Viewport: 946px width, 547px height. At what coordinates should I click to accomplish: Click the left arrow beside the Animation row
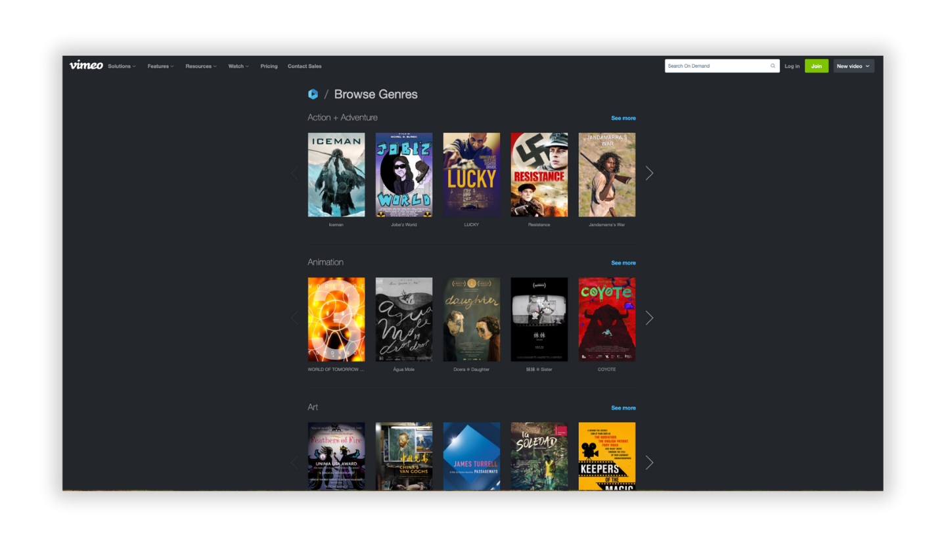[x=294, y=318]
